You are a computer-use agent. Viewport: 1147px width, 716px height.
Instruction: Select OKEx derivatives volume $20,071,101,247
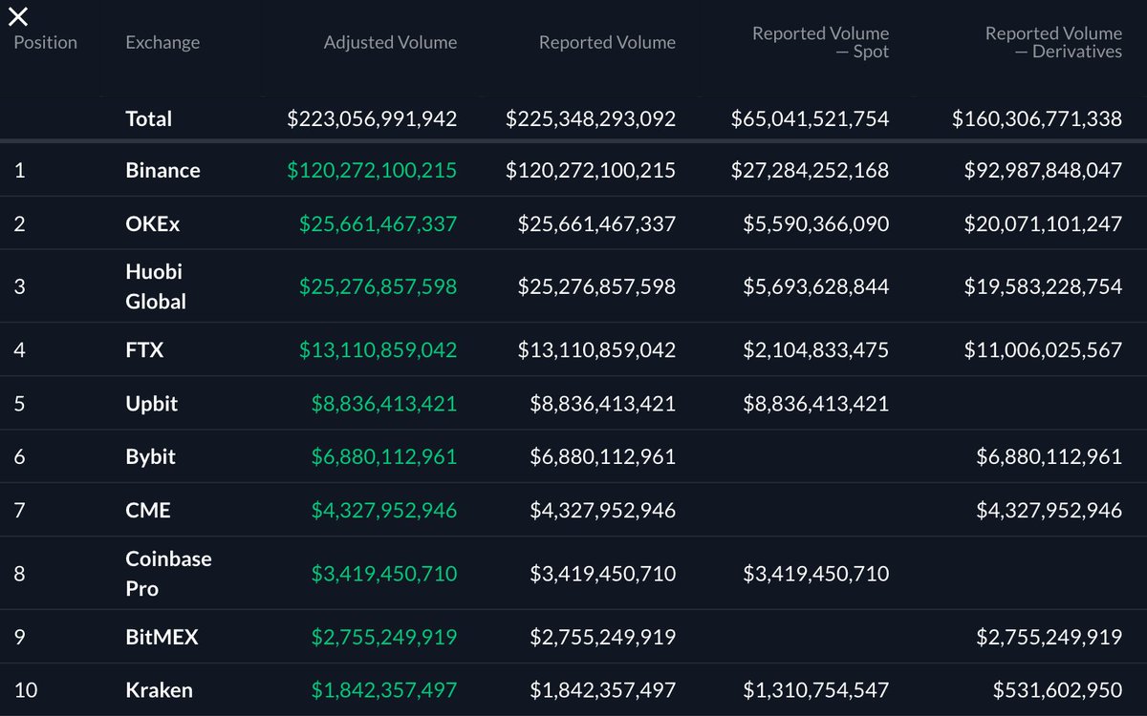pyautogui.click(x=1043, y=224)
